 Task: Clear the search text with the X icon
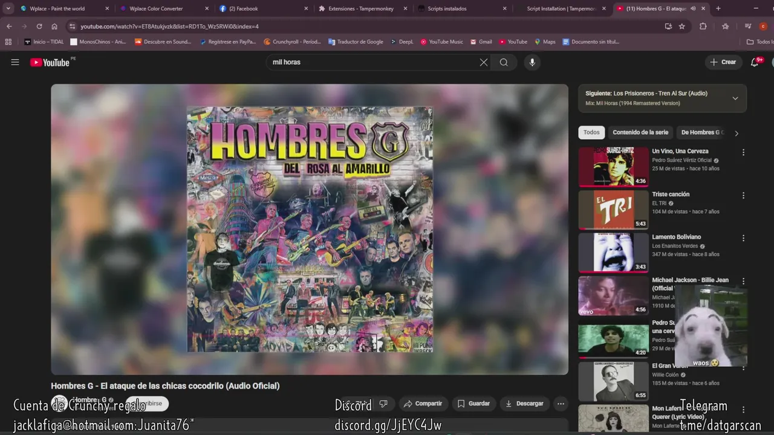(484, 62)
